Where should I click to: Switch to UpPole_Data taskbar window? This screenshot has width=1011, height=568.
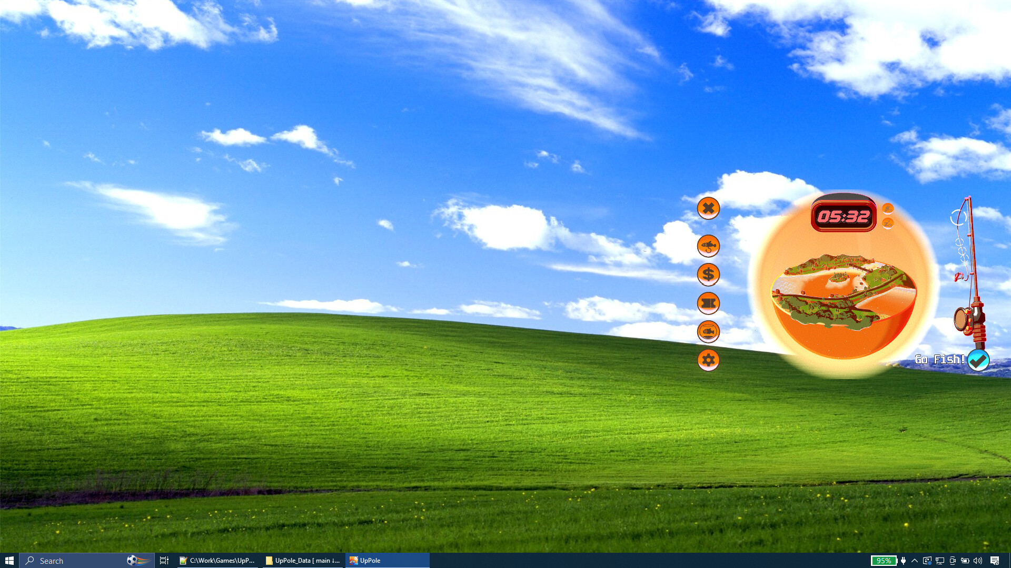[x=303, y=561]
